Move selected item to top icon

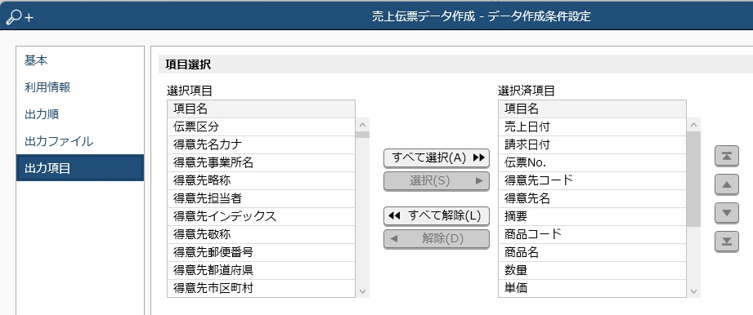[727, 157]
